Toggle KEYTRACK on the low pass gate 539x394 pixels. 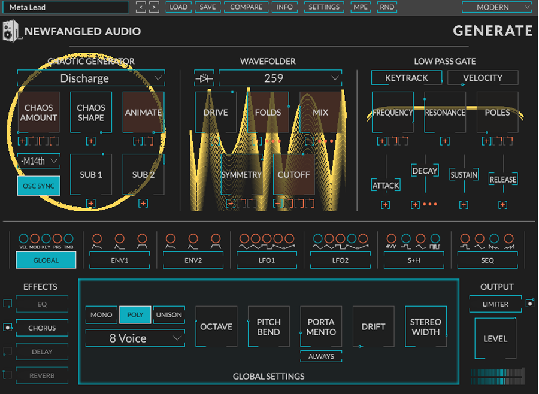click(x=407, y=78)
